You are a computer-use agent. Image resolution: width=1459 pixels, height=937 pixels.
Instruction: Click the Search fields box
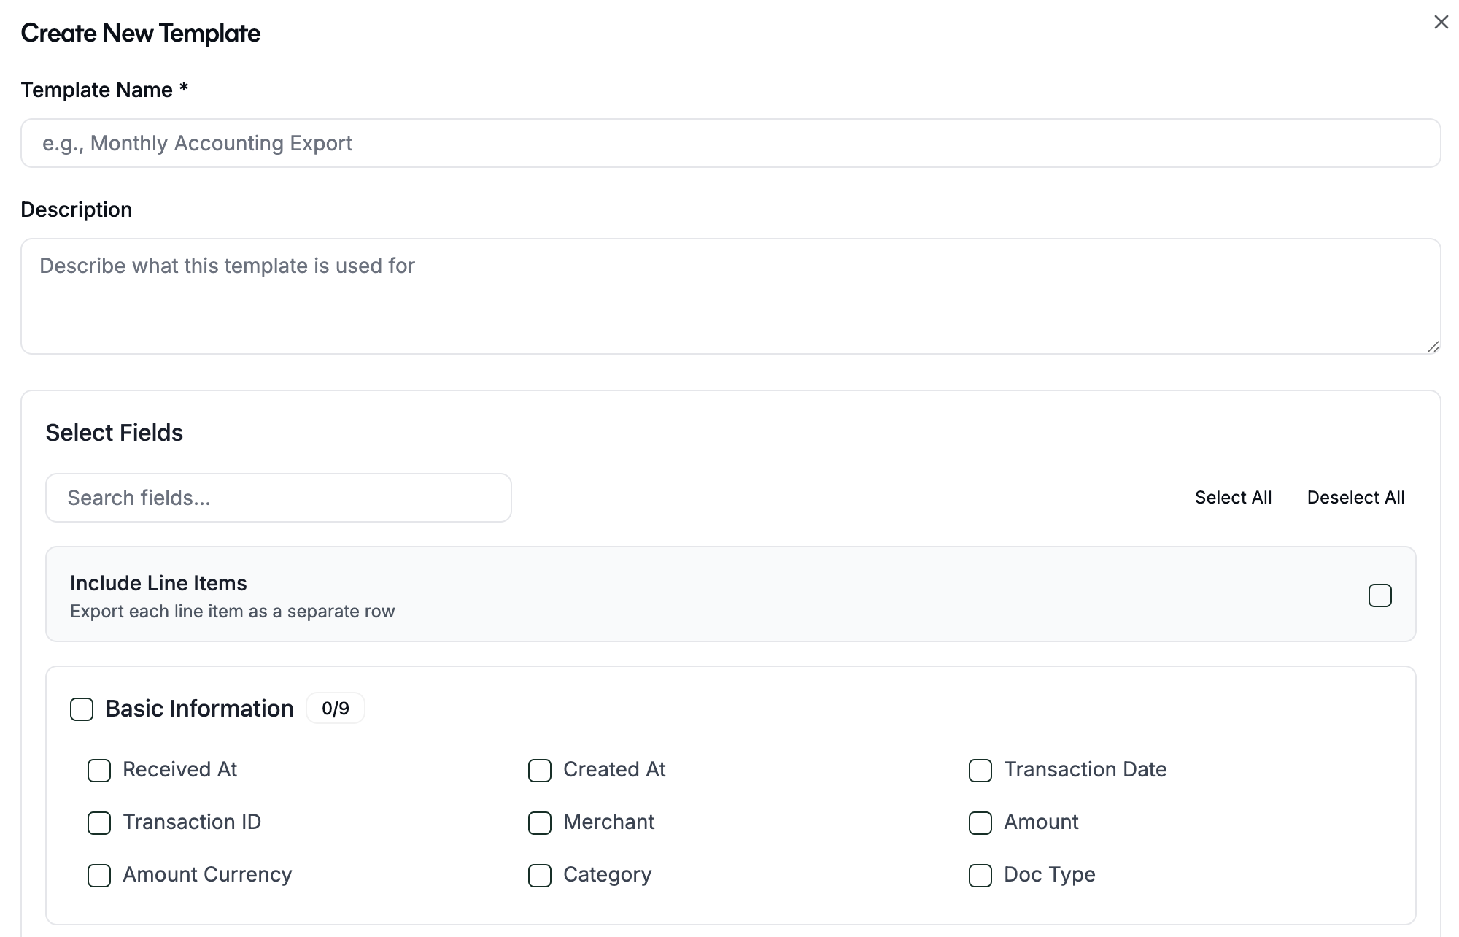click(x=279, y=498)
